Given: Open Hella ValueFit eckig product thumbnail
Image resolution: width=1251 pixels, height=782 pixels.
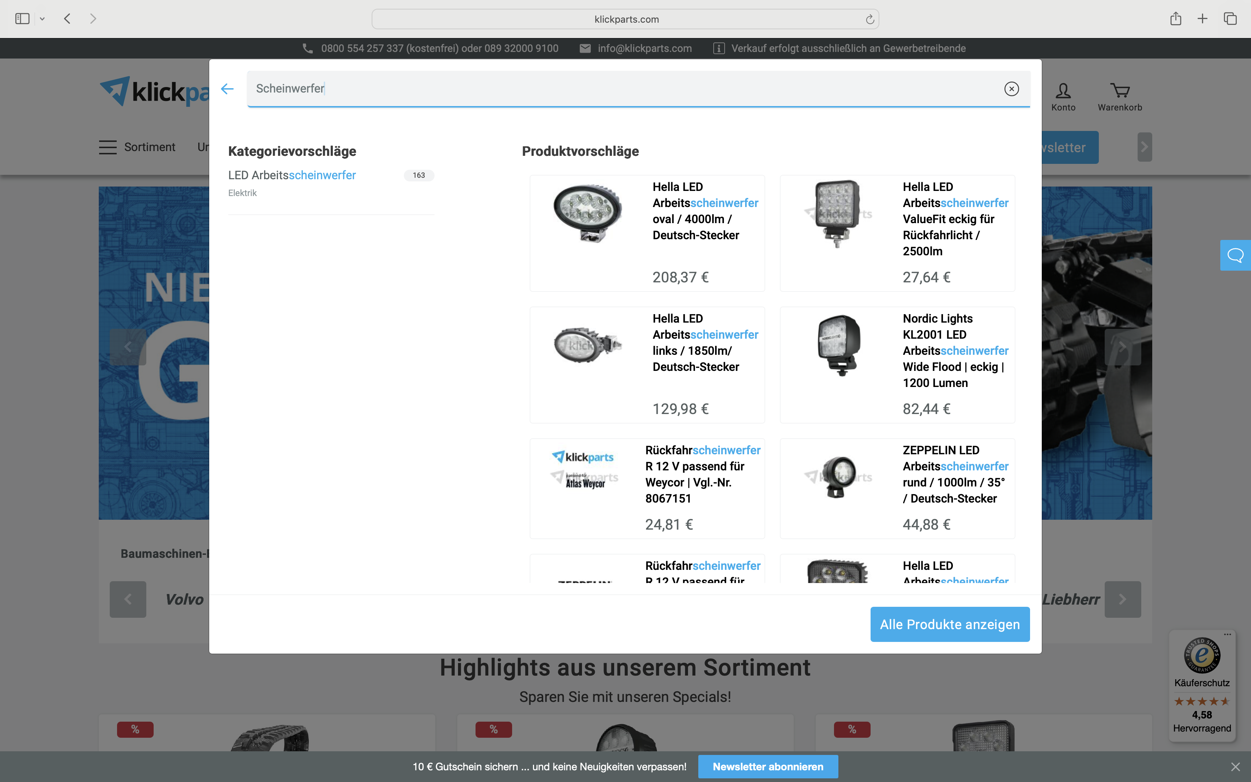Looking at the screenshot, I should 838,214.
